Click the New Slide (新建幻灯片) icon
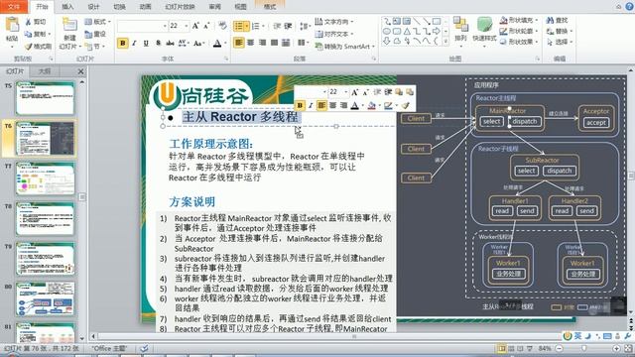The width and height of the screenshot is (635, 357). 69,25
